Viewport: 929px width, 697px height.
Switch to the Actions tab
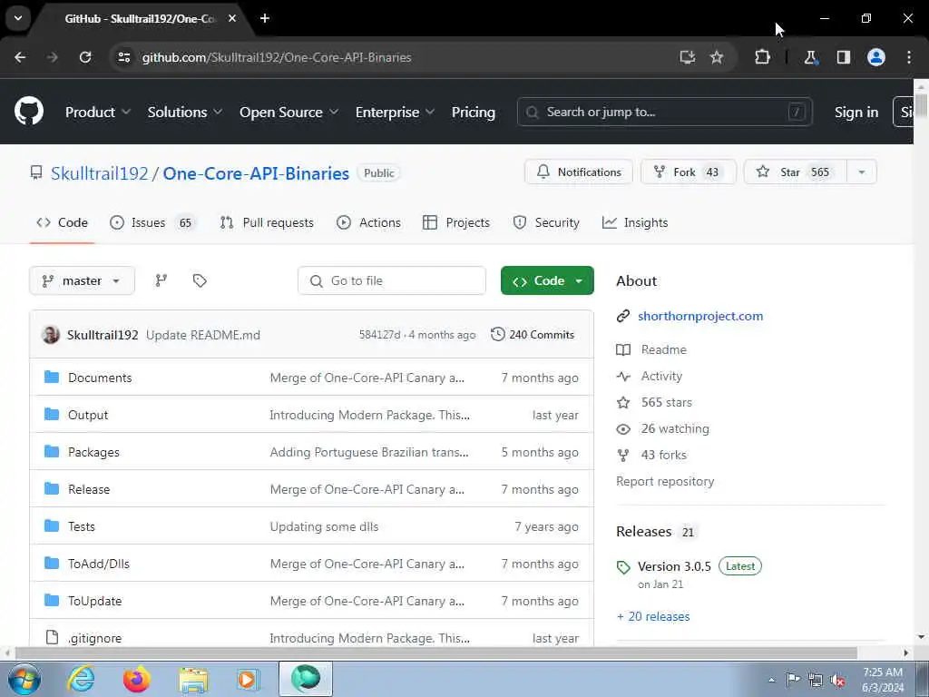pos(368,223)
